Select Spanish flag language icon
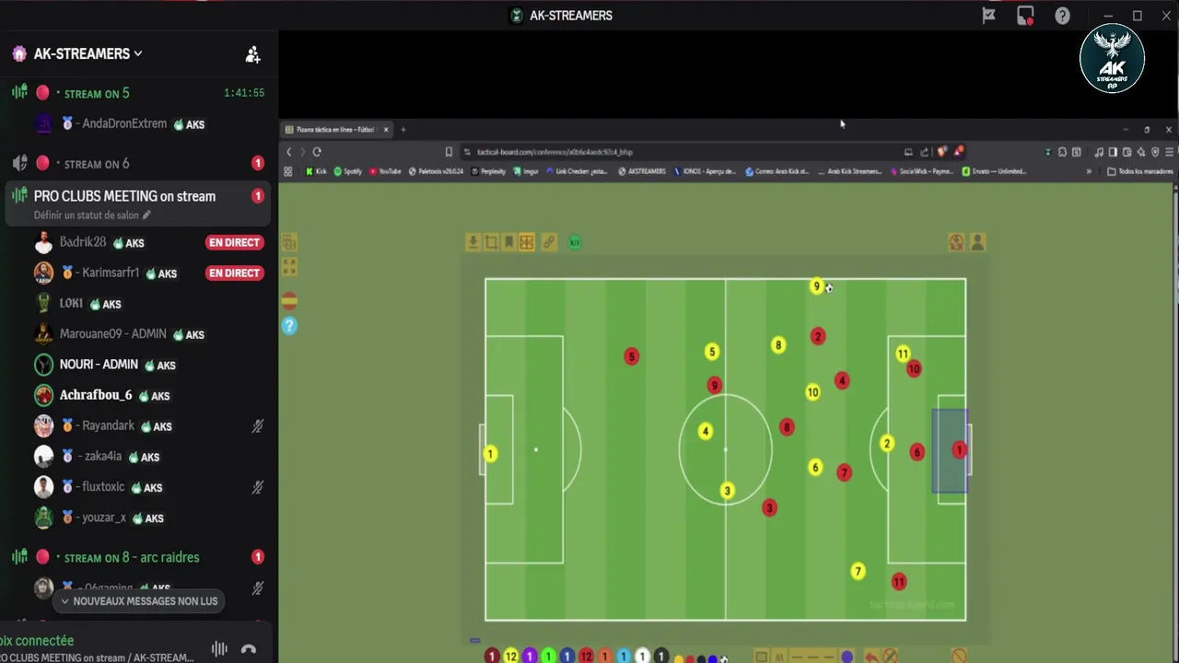Viewport: 1179px width, 663px height. pos(289,301)
